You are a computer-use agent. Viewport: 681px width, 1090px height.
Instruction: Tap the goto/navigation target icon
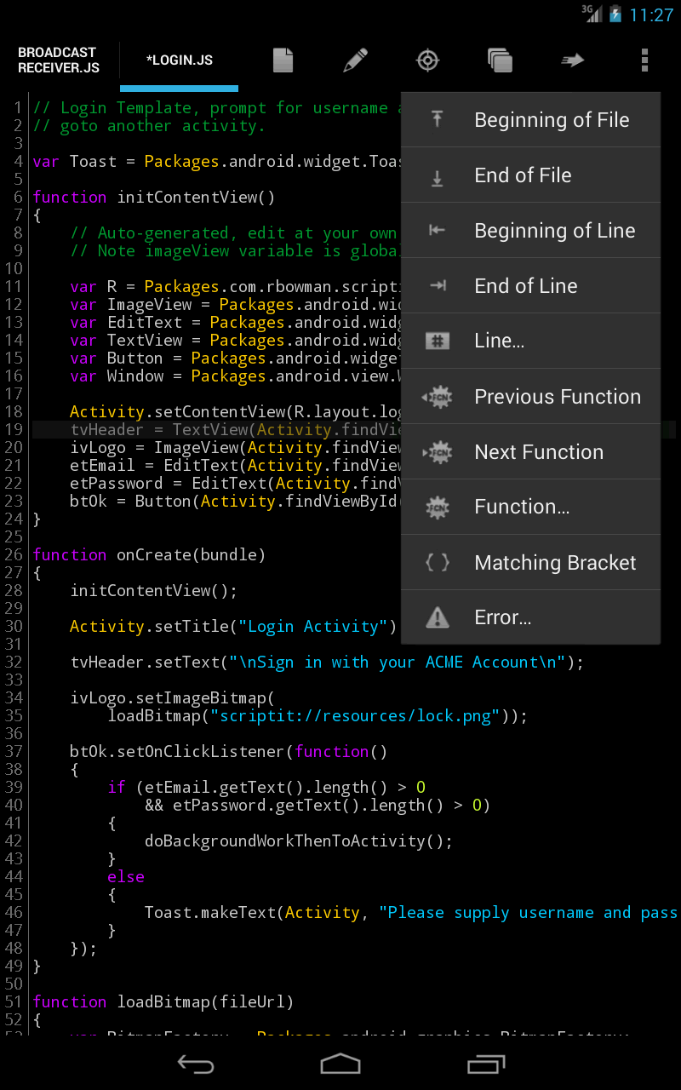pos(427,60)
